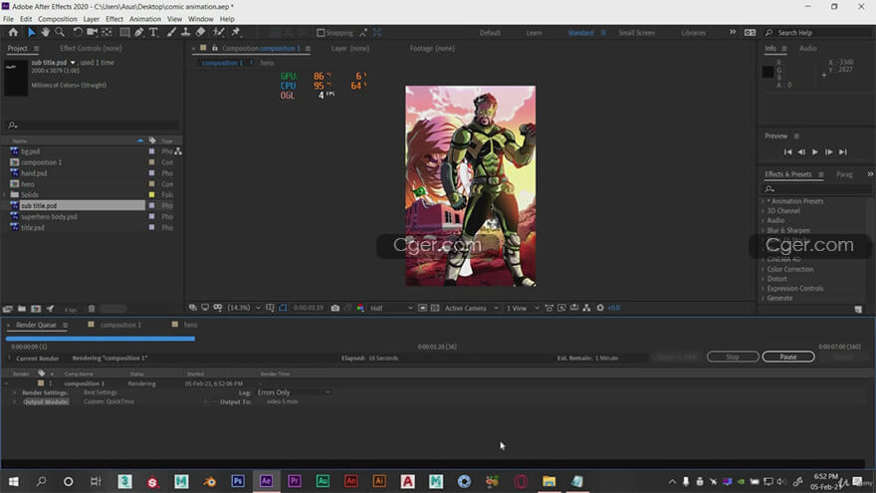Toggle the viewer lock icon beside Composition tab
This screenshot has width=876, height=493.
pos(215,48)
